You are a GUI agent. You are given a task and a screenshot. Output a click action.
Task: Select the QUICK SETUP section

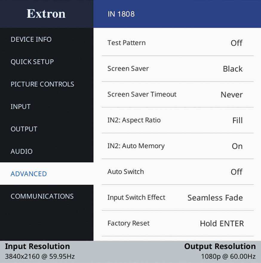point(32,62)
